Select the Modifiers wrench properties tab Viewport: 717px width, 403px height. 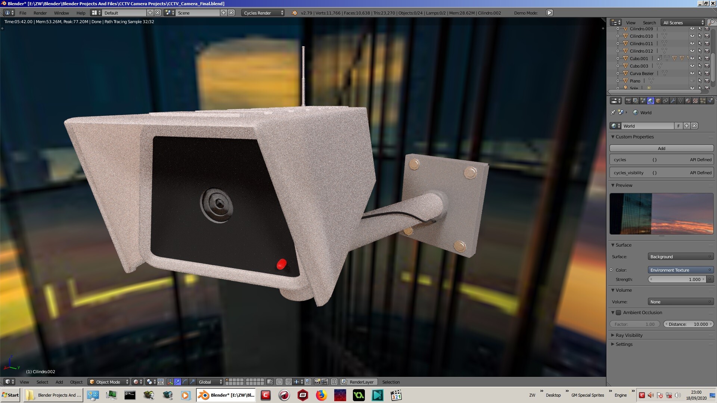tap(673, 101)
